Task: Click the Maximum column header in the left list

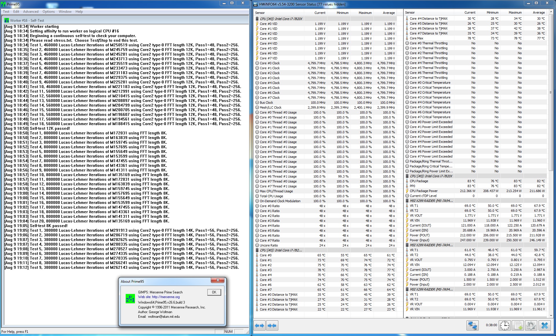Action: [x=361, y=13]
